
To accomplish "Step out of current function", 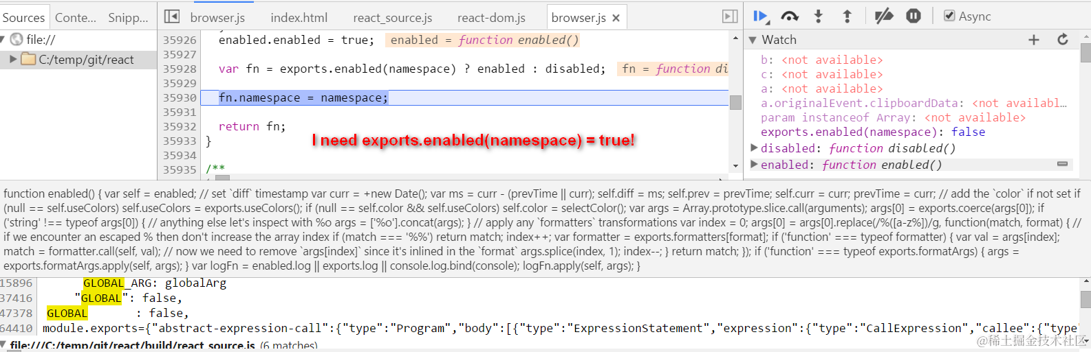I will (847, 16).
